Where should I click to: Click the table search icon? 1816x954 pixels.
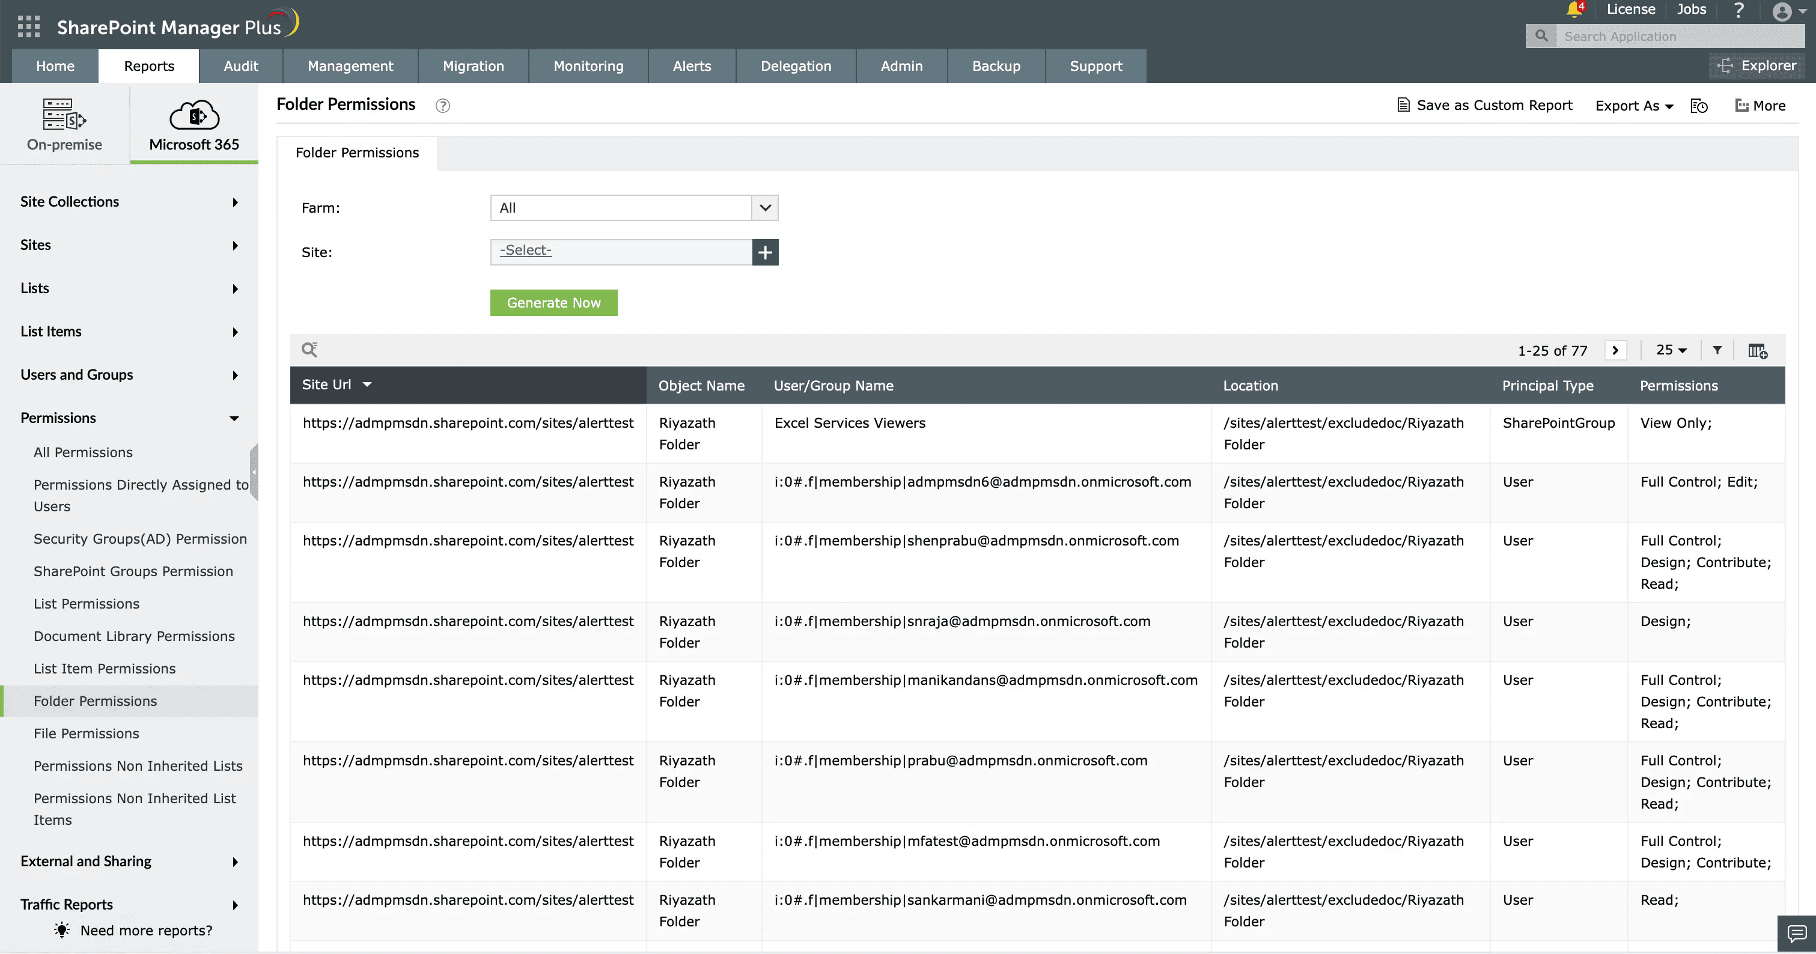tap(309, 350)
